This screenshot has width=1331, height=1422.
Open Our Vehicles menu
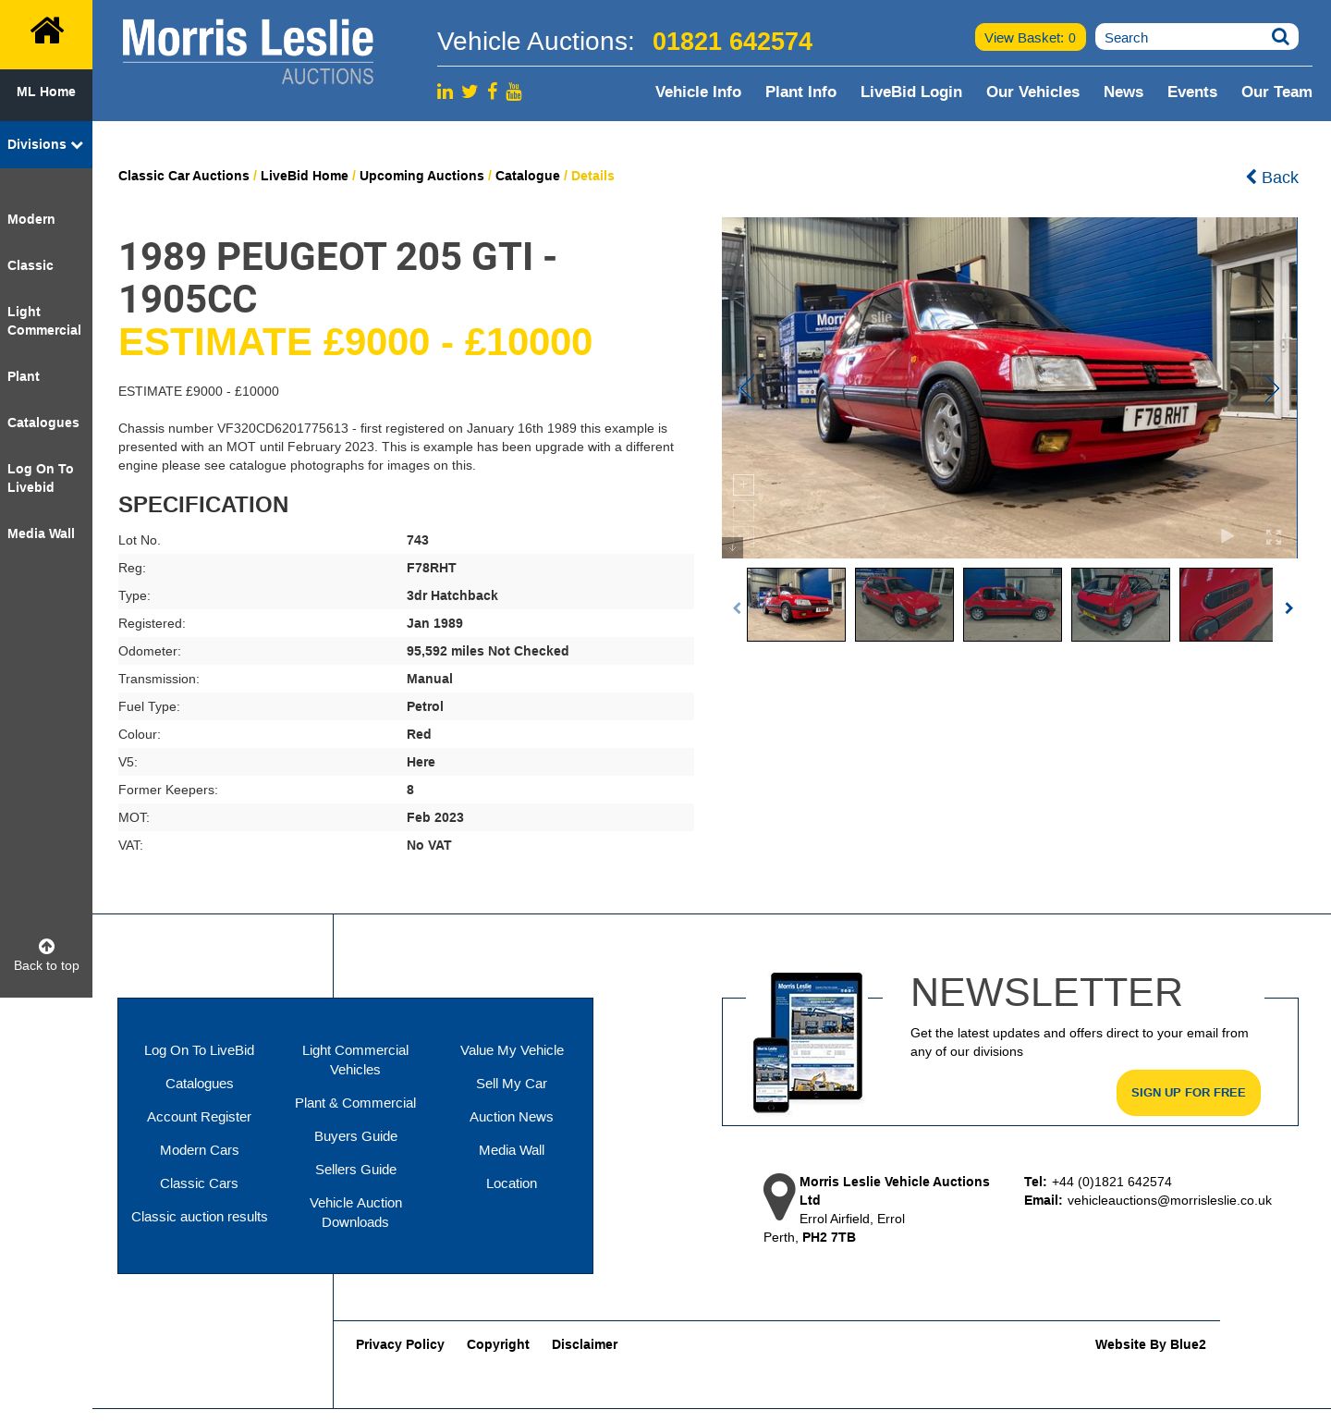[x=1032, y=92]
